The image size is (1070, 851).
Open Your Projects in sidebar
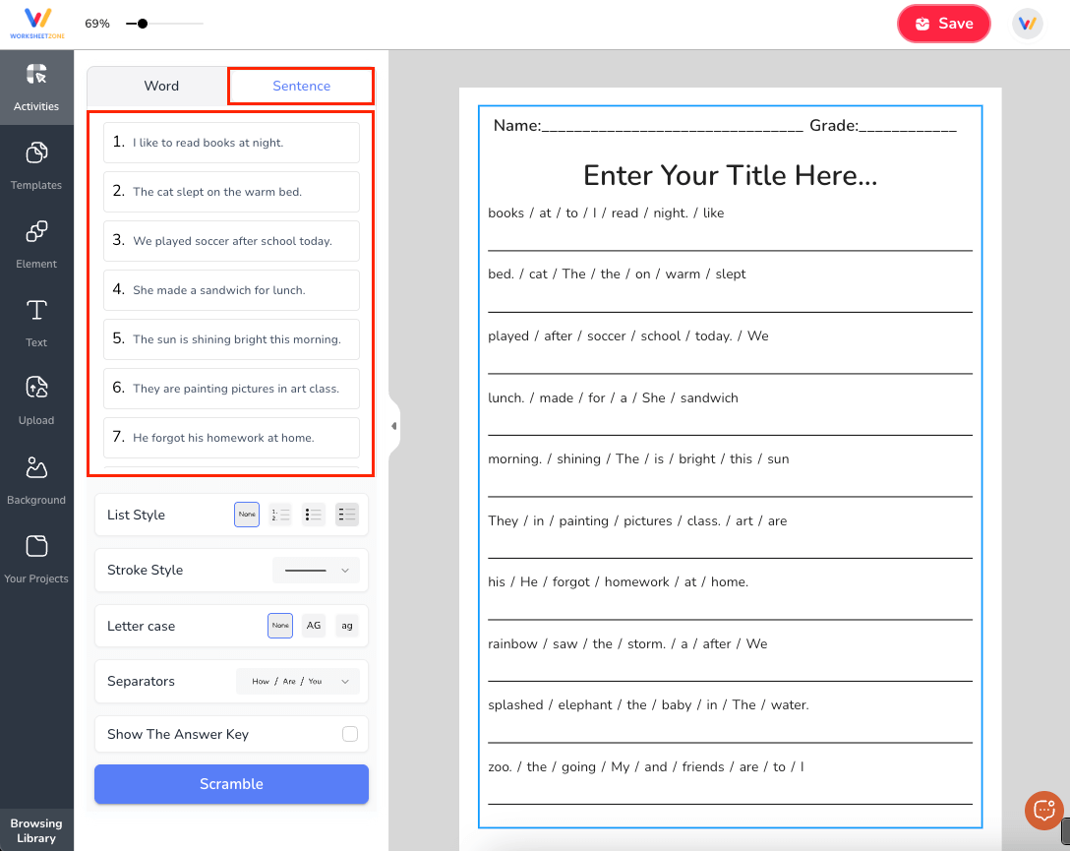36,559
